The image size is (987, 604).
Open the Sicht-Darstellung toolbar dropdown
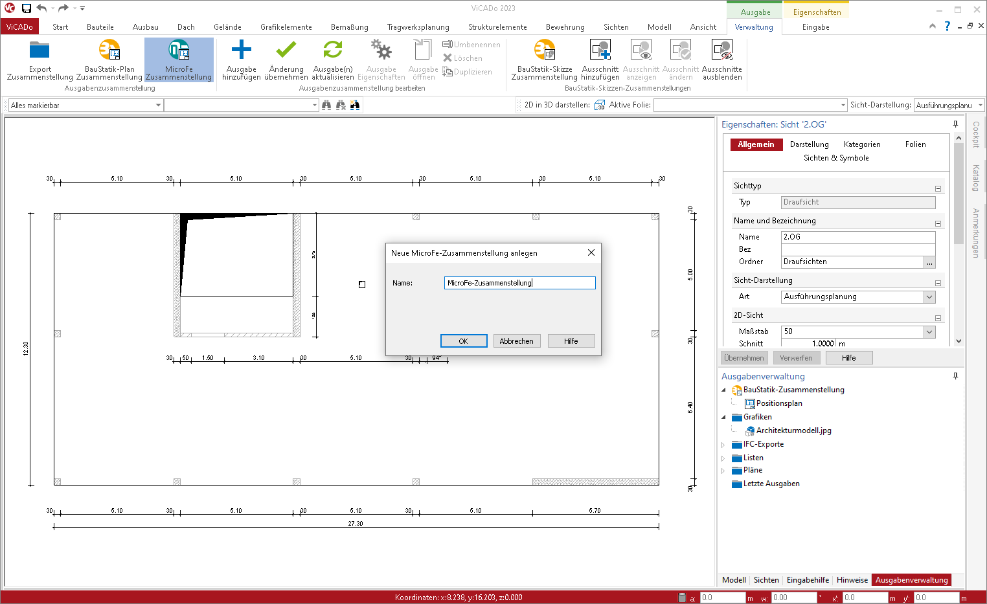pos(980,105)
